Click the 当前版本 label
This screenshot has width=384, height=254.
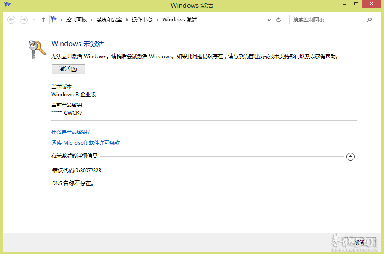coord(62,86)
